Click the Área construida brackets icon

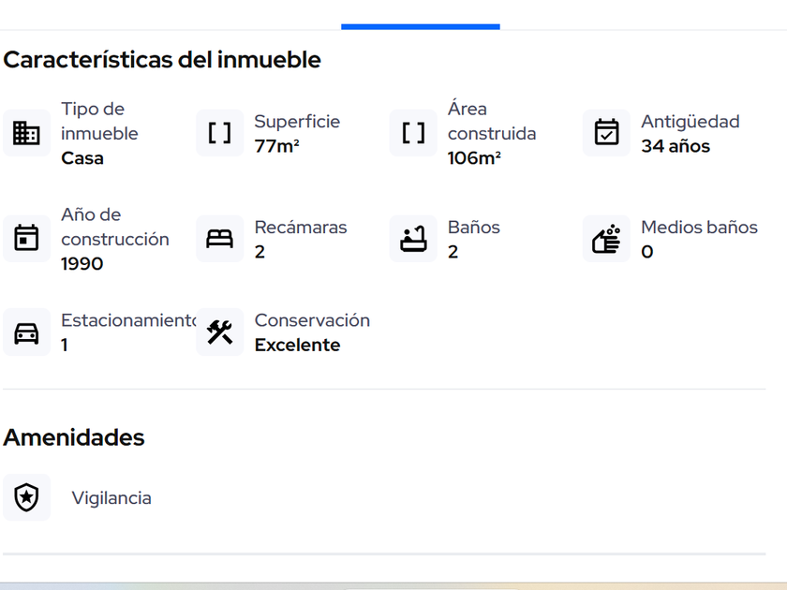pyautogui.click(x=413, y=133)
